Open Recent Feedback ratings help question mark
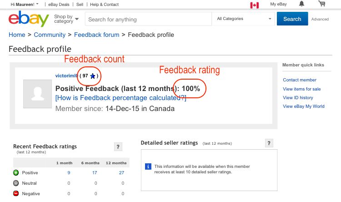The height and width of the screenshot is (202, 341). 118,146
